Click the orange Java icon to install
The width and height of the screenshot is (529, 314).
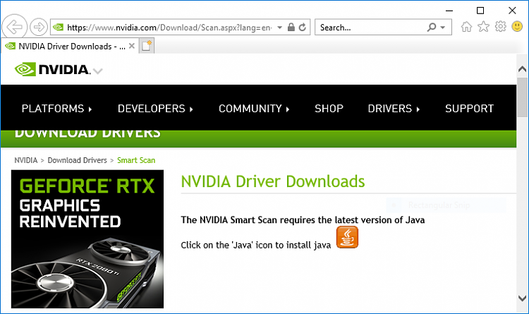click(x=347, y=237)
